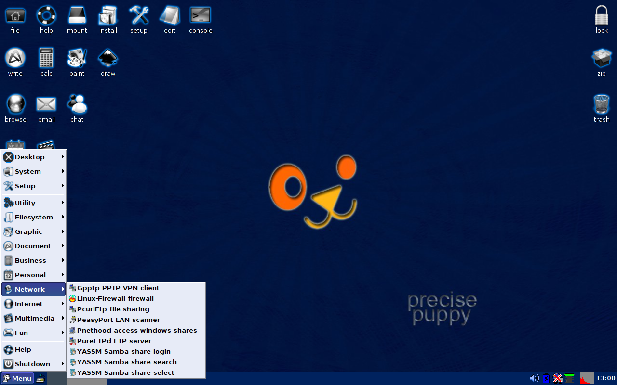
Task: Start PureFTPd FTP server
Action: click(x=136, y=341)
